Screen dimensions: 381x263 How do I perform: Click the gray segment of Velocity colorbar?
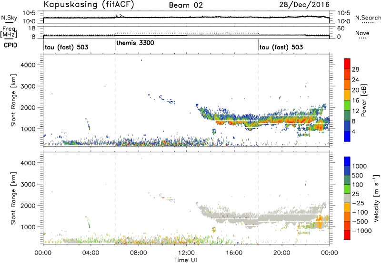(347, 198)
